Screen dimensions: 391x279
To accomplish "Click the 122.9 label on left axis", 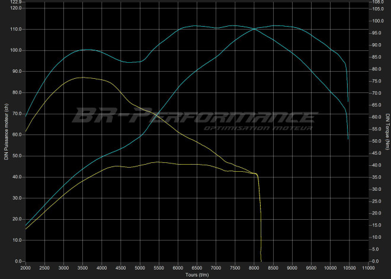I will pyautogui.click(x=14, y=2).
